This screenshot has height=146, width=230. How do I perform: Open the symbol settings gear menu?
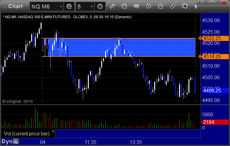pos(69,6)
